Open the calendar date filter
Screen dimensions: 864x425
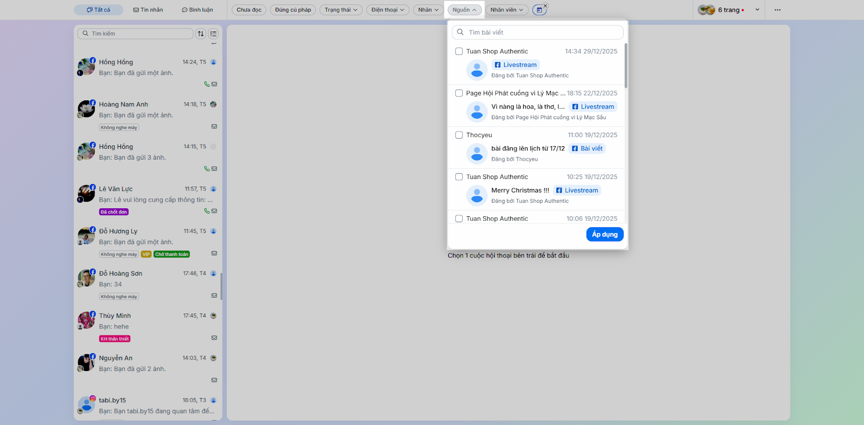click(539, 10)
